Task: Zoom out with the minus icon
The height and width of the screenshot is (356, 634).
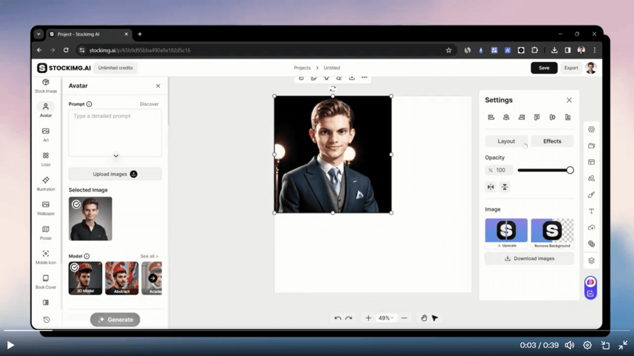Action: point(404,318)
